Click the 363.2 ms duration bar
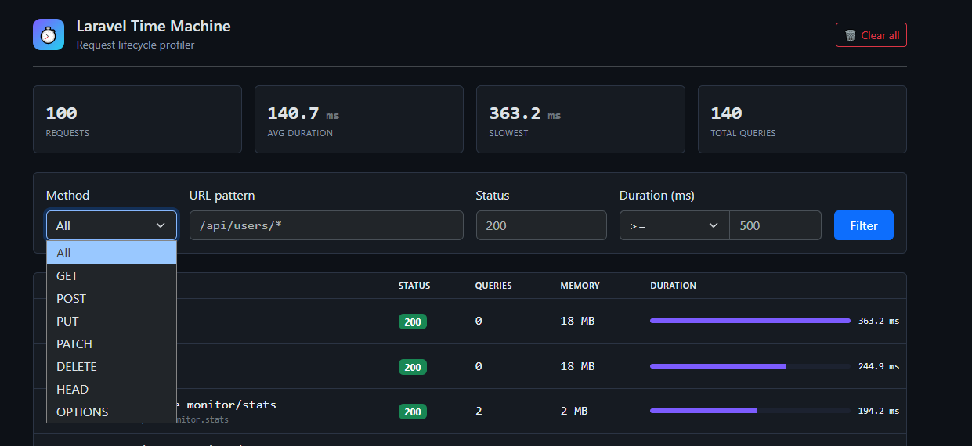The image size is (972, 446). click(750, 321)
